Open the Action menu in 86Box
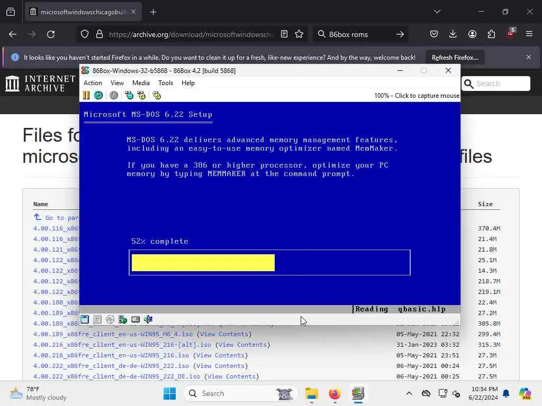Viewport: 542px width, 406px height. click(93, 83)
